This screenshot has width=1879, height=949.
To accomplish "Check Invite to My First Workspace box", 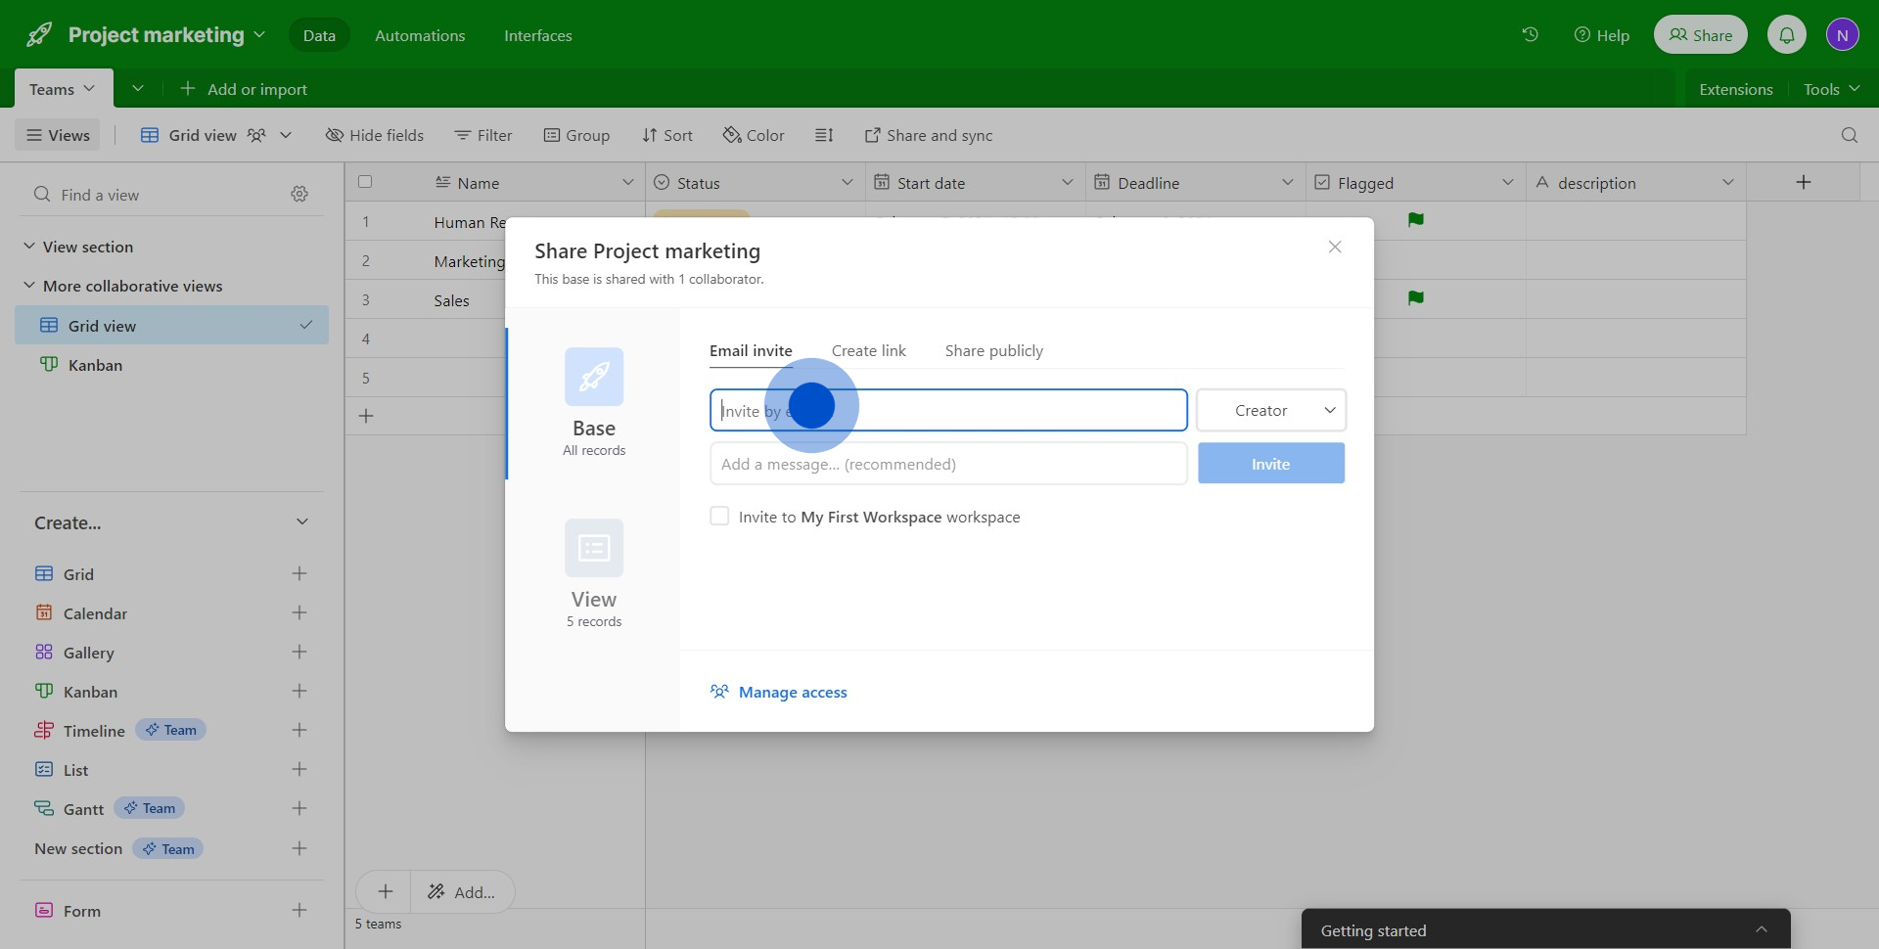I will (719, 517).
